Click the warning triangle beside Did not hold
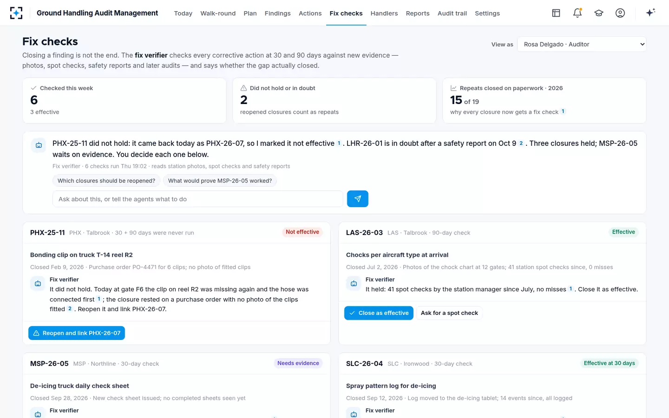The image size is (669, 418). [243, 88]
